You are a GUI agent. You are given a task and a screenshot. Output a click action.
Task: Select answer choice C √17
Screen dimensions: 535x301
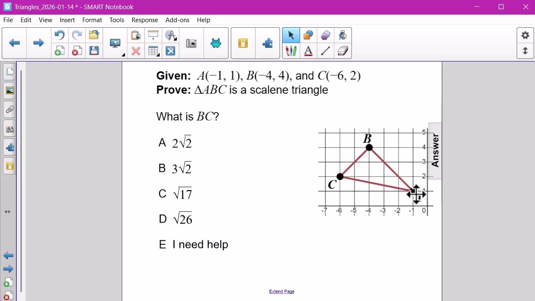(175, 194)
